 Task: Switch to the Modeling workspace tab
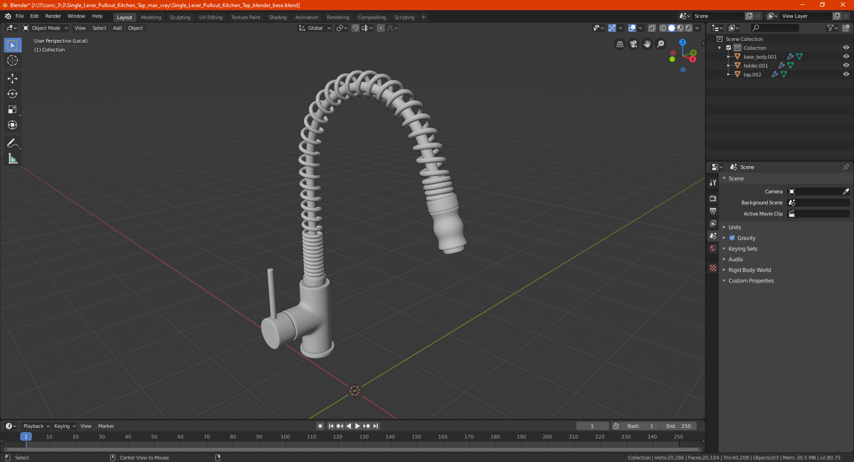tap(151, 17)
